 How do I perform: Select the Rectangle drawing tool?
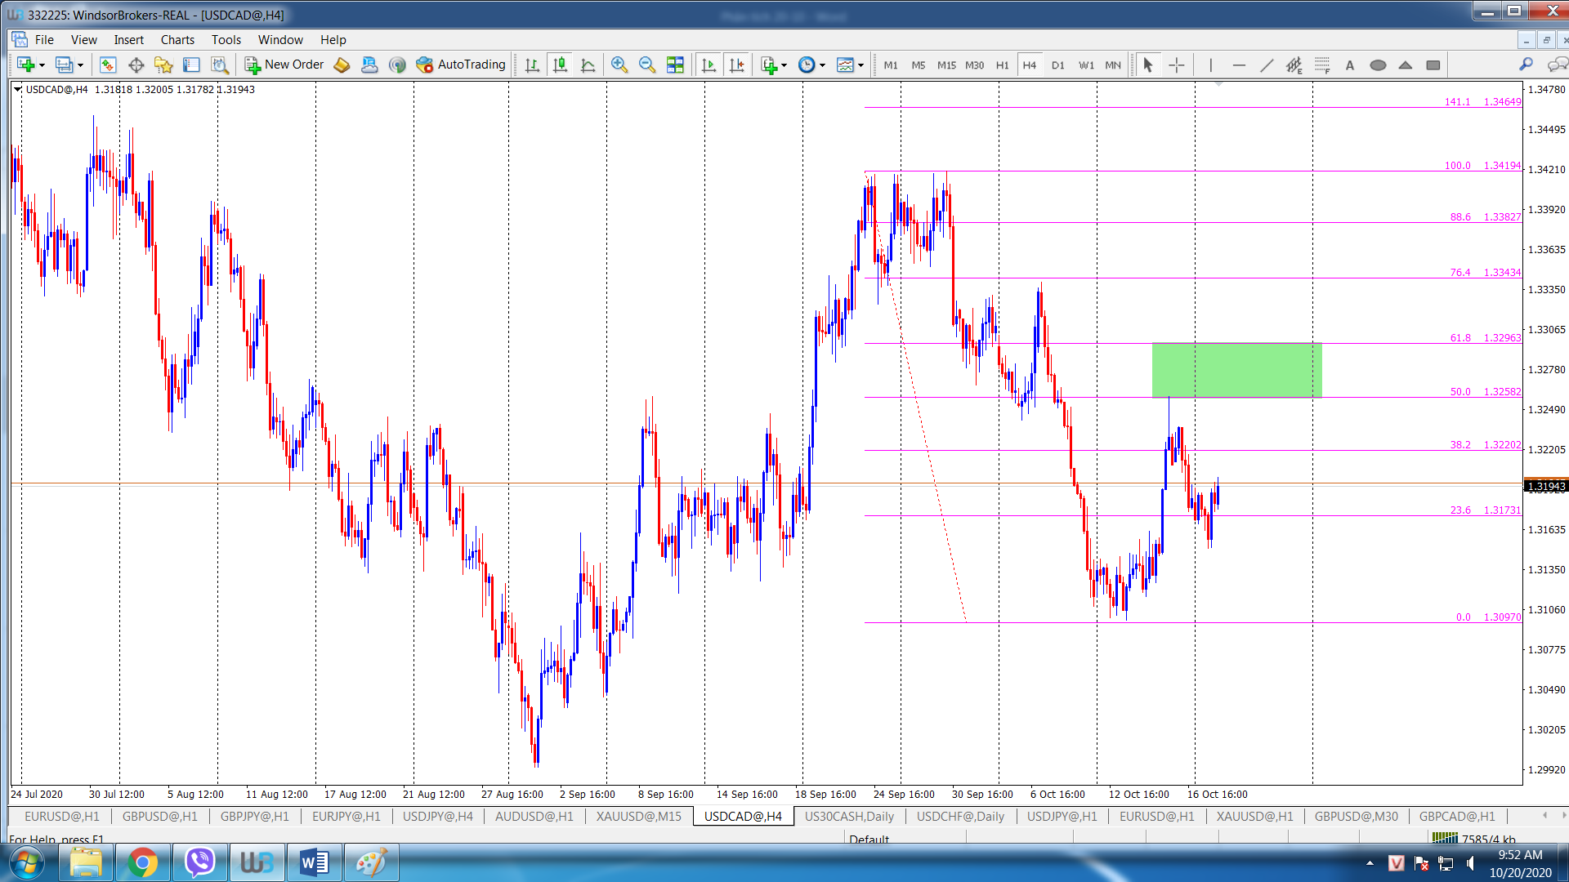(x=1433, y=65)
